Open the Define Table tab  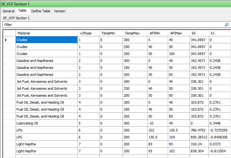tap(41, 11)
